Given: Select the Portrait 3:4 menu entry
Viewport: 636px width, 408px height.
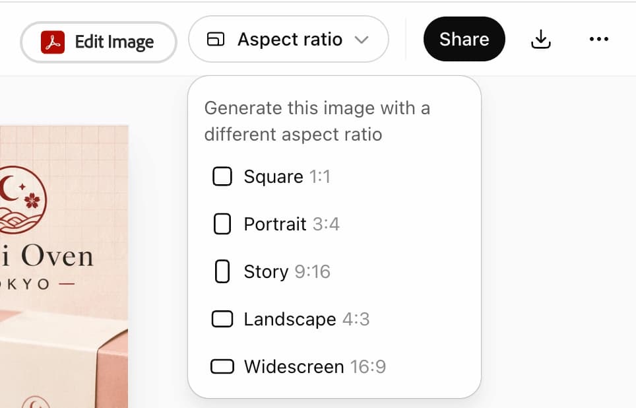Looking at the screenshot, I should (x=291, y=224).
